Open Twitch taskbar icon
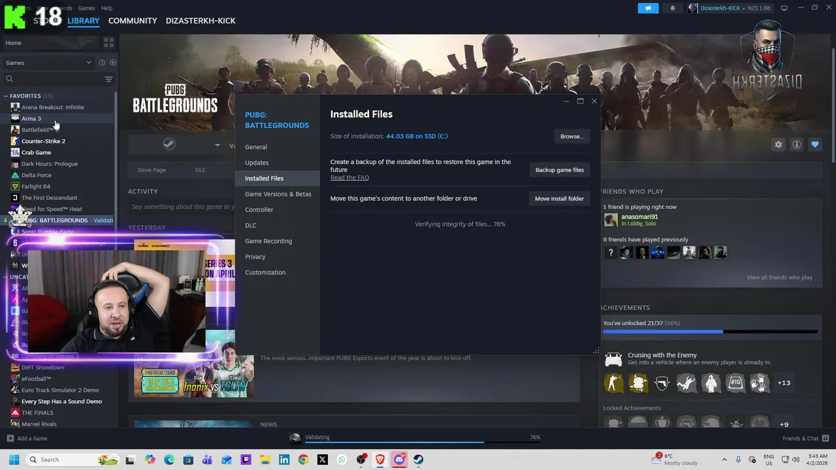 tap(246, 460)
